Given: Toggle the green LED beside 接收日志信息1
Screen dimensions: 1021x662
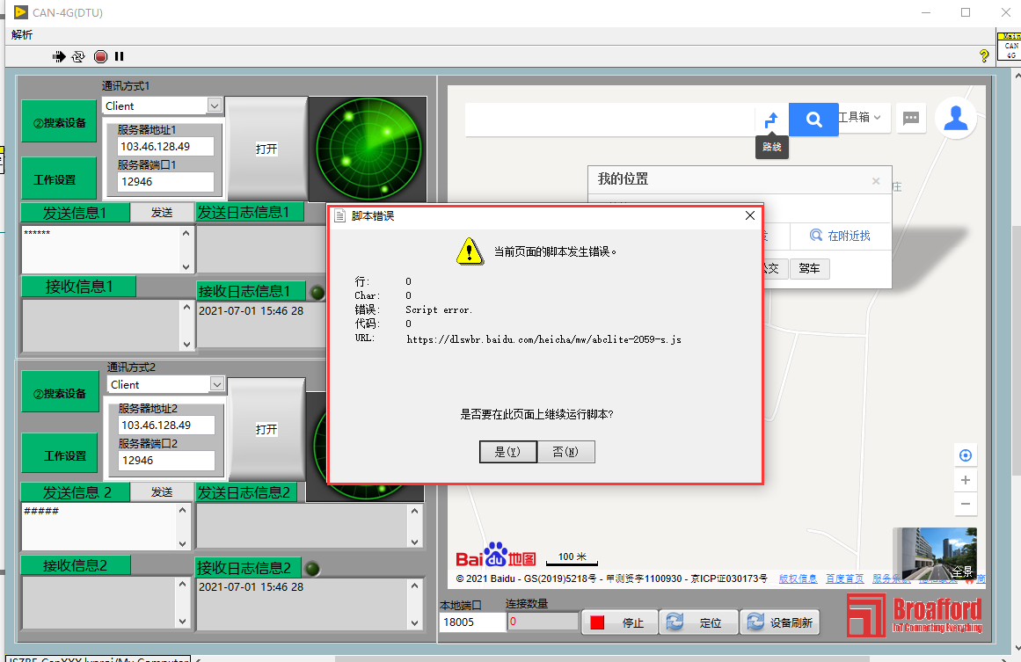Looking at the screenshot, I should pyautogui.click(x=317, y=292).
